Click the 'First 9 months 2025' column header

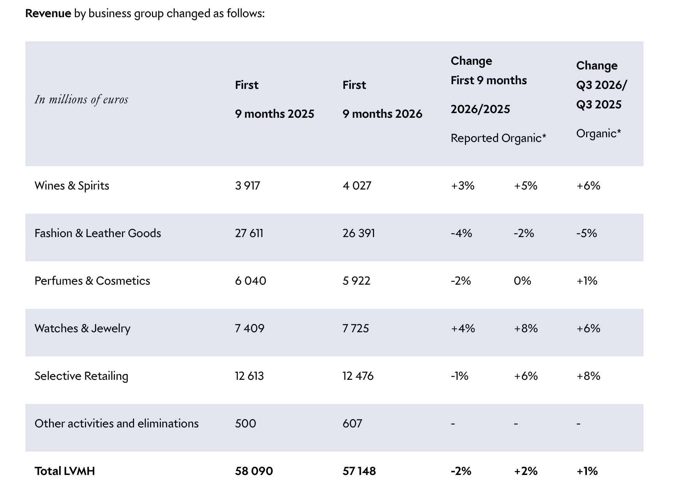tap(275, 99)
